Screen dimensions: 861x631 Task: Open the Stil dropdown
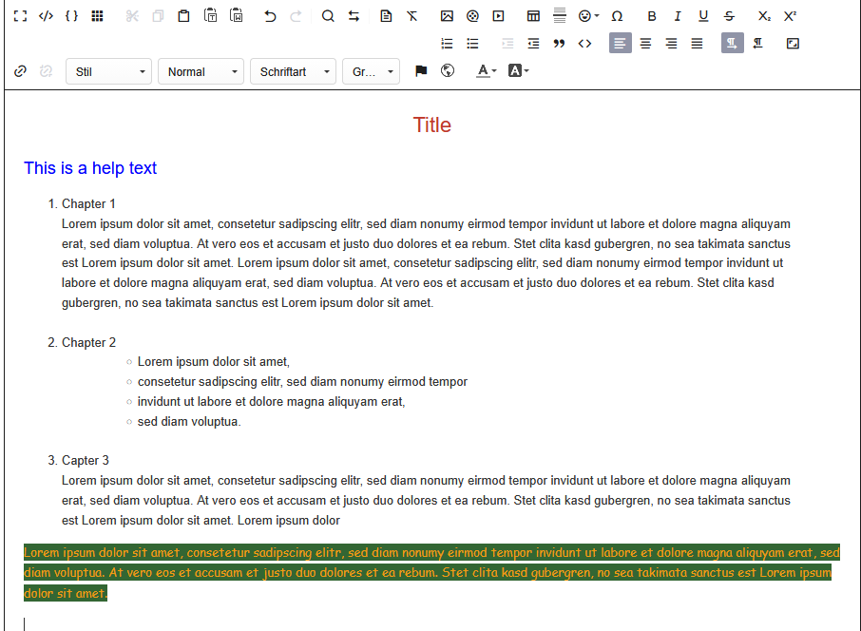[x=108, y=72]
